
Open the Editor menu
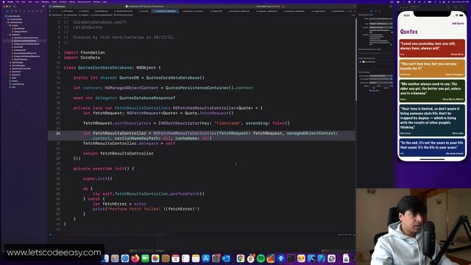[x=54, y=1]
